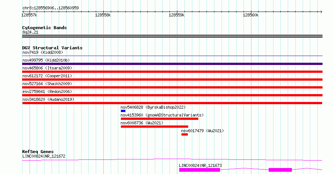
Task: Click the small red nsv6017479 bar
Action: click(x=184, y=134)
